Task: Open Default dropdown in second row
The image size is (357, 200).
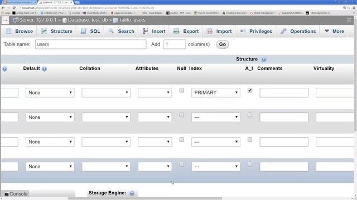Action: pos(50,117)
